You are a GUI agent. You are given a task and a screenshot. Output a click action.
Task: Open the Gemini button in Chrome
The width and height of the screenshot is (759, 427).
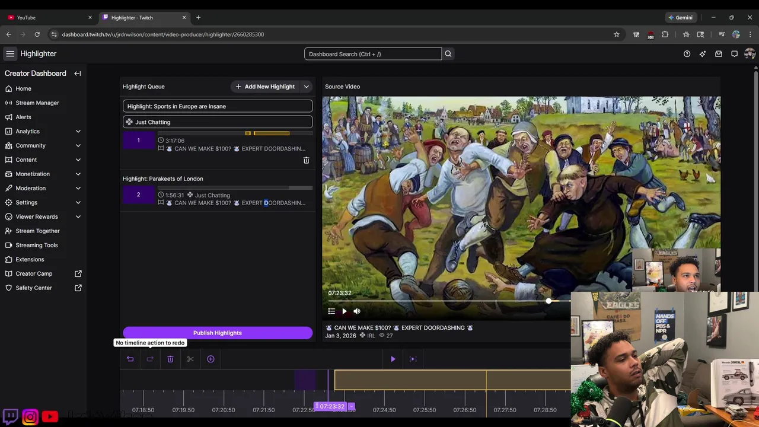pos(681,18)
